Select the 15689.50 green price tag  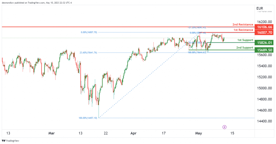[264, 50]
